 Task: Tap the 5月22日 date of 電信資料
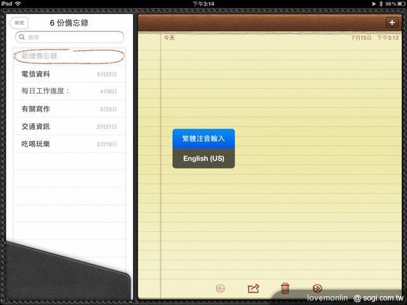[x=107, y=74]
